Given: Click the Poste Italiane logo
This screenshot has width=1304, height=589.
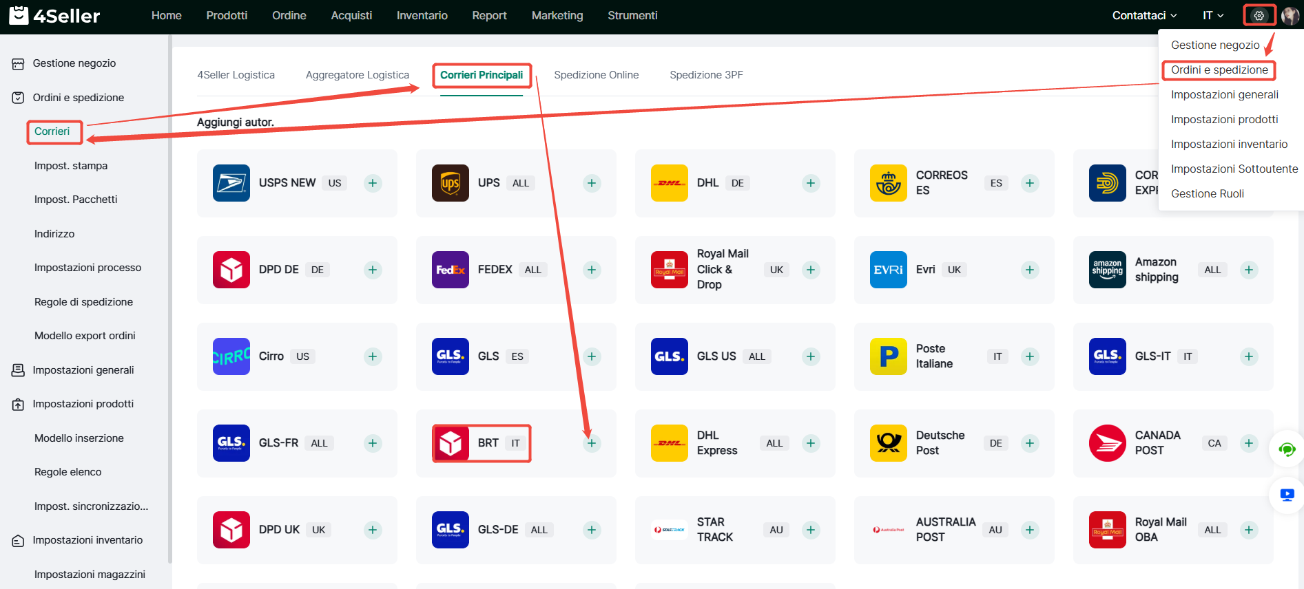Looking at the screenshot, I should [888, 356].
